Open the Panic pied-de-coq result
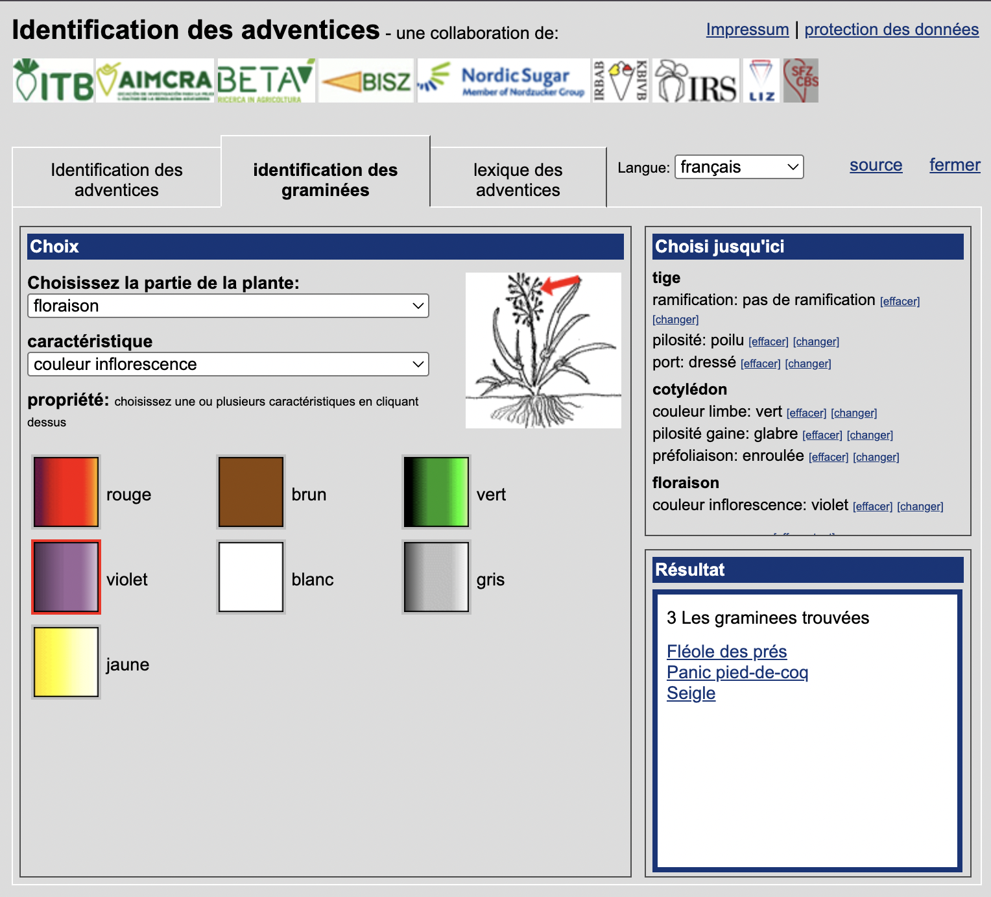Image resolution: width=991 pixels, height=897 pixels. pos(737,672)
